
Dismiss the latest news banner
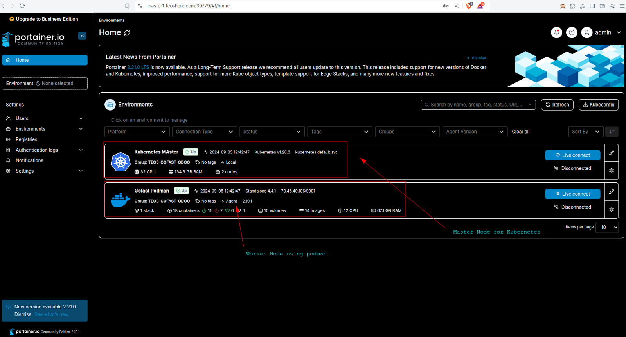476,58
